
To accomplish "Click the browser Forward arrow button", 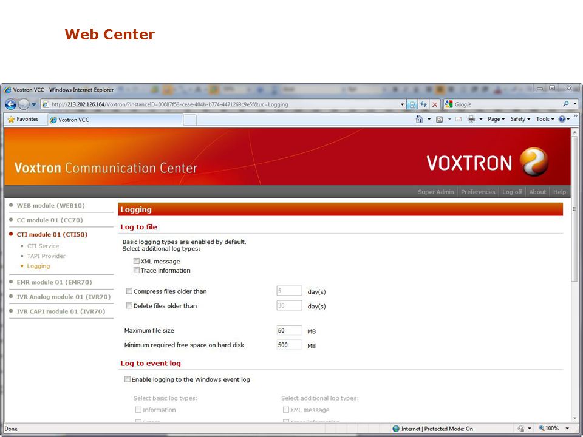I will 24,104.
